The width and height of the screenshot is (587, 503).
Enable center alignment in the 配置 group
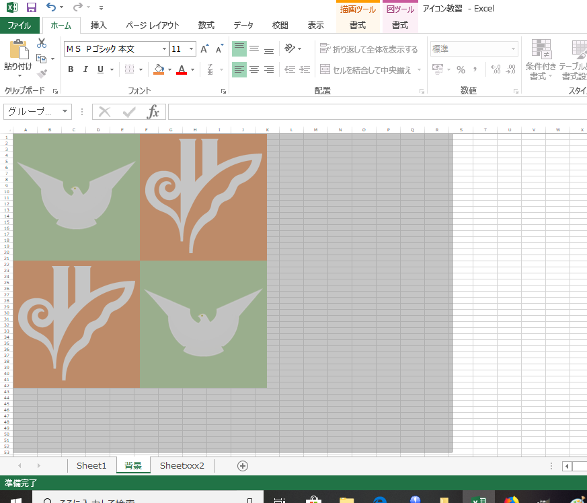253,69
